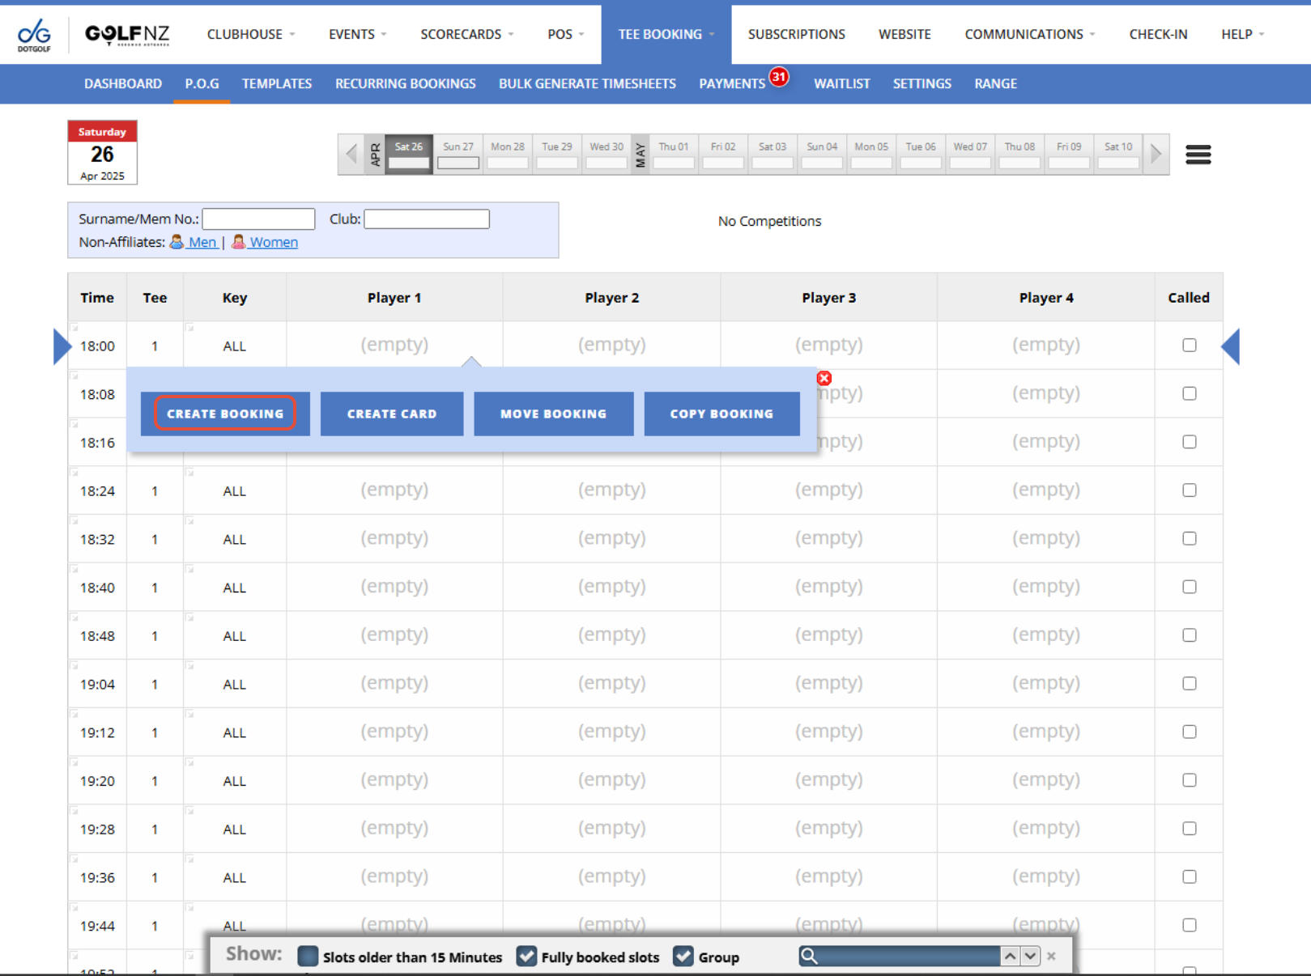Enable Slots older than 15 Minutes checkbox
The width and height of the screenshot is (1311, 976).
(308, 957)
